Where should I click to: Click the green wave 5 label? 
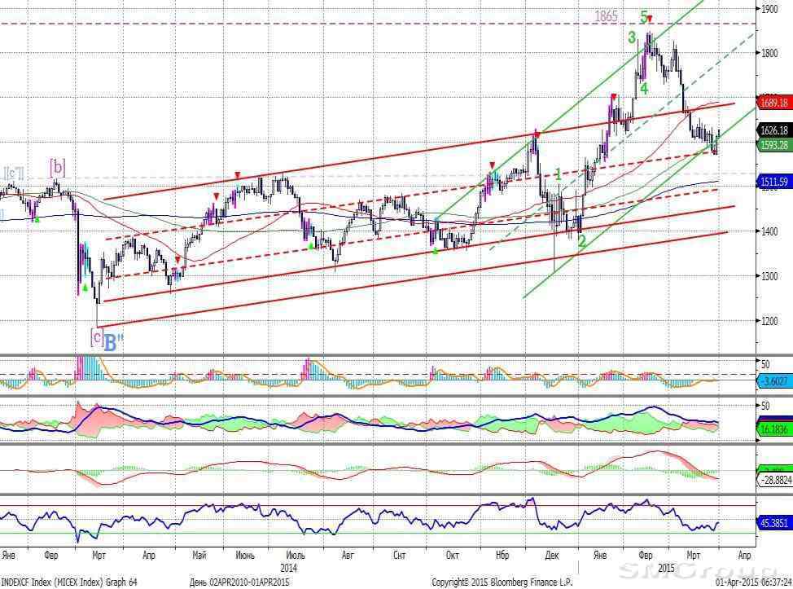click(644, 17)
